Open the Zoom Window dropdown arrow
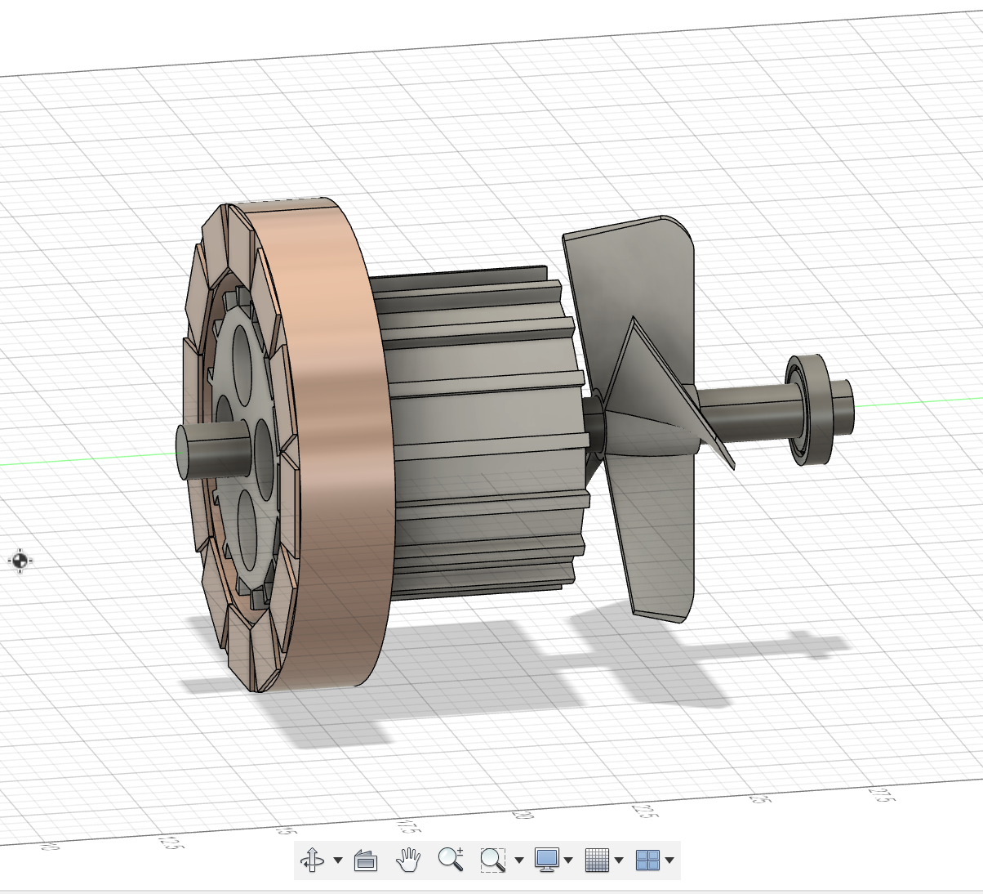This screenshot has width=983, height=894. [520, 860]
